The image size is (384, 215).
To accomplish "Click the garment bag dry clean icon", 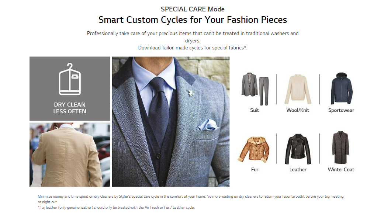I will (70, 79).
